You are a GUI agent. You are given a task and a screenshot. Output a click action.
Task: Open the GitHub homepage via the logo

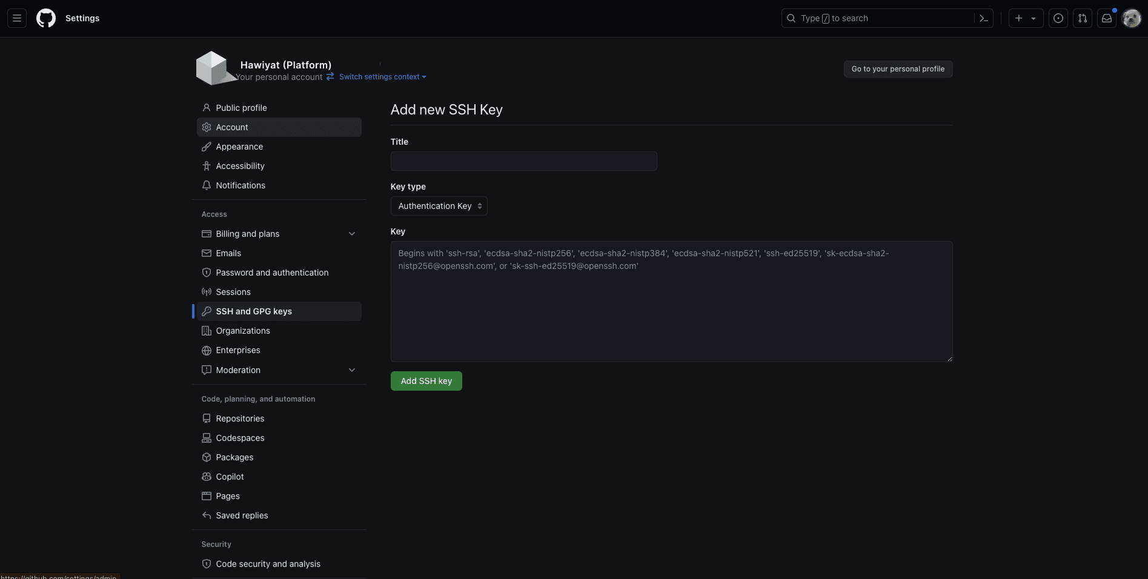[x=45, y=18]
